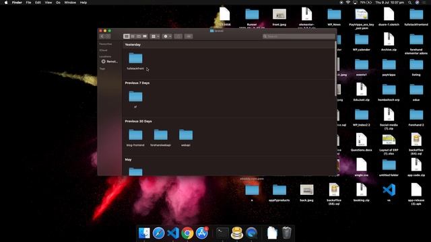This screenshot has height=242, width=431.
Task: Open the Finder menu in menu bar
Action: coord(17,3)
